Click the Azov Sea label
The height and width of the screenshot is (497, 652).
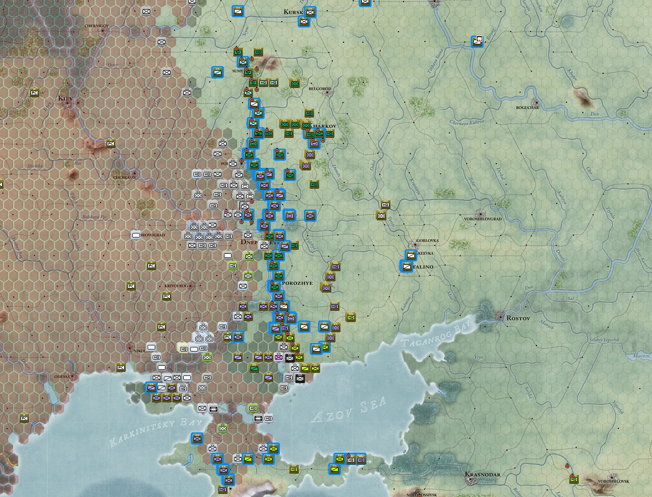coord(349,410)
